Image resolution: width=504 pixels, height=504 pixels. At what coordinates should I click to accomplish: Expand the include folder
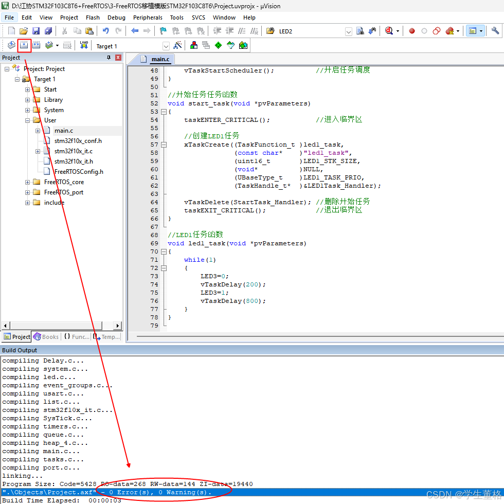[28, 203]
